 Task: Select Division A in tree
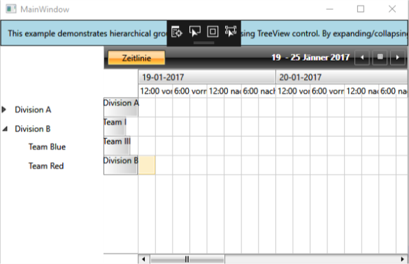point(33,110)
